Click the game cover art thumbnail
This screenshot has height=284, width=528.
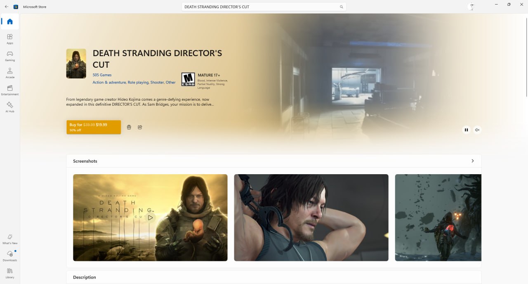[x=76, y=64]
